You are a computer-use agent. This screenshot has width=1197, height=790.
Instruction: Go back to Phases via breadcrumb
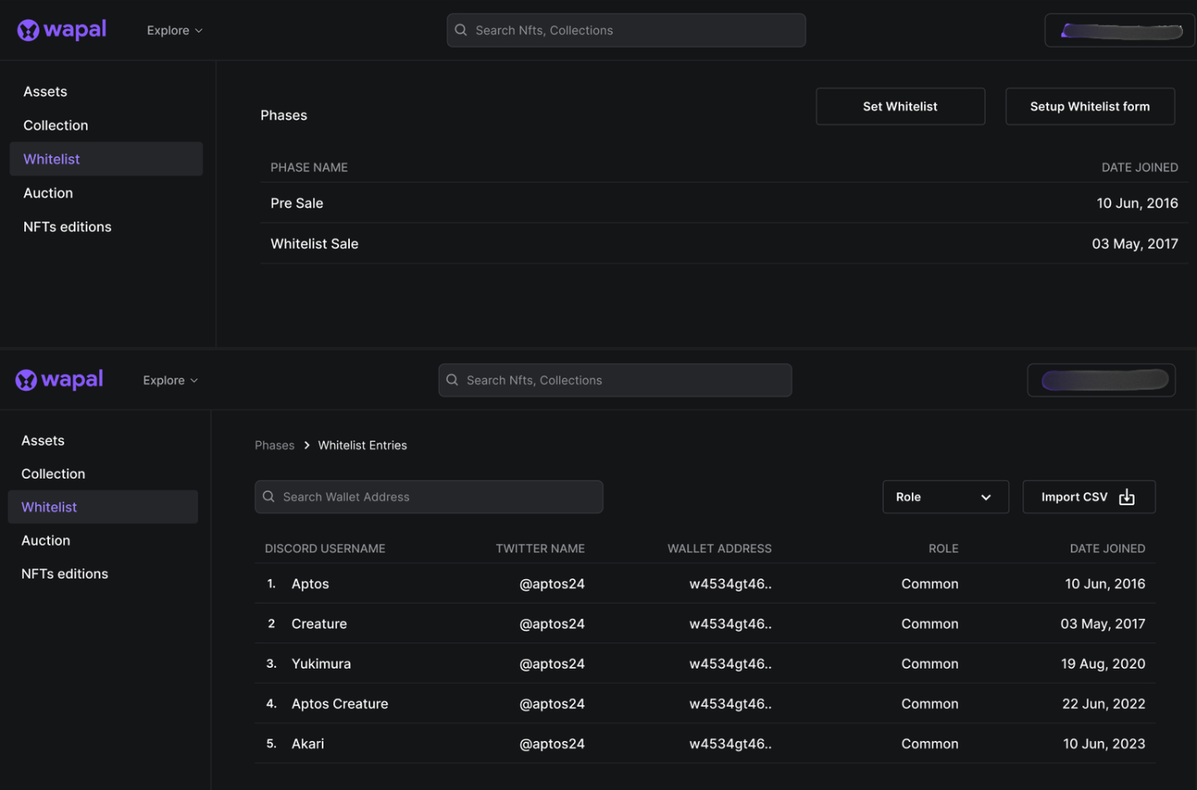pos(274,445)
